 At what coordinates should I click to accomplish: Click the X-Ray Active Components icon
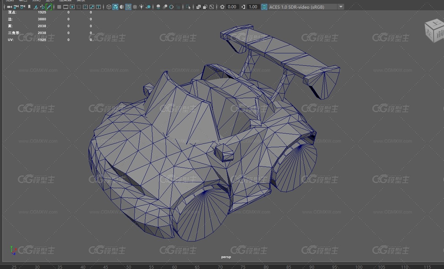[205, 7]
